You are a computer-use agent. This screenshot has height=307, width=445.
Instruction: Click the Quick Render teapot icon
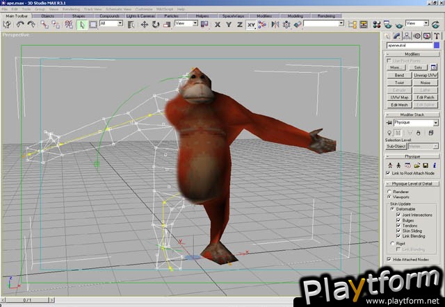click(399, 25)
